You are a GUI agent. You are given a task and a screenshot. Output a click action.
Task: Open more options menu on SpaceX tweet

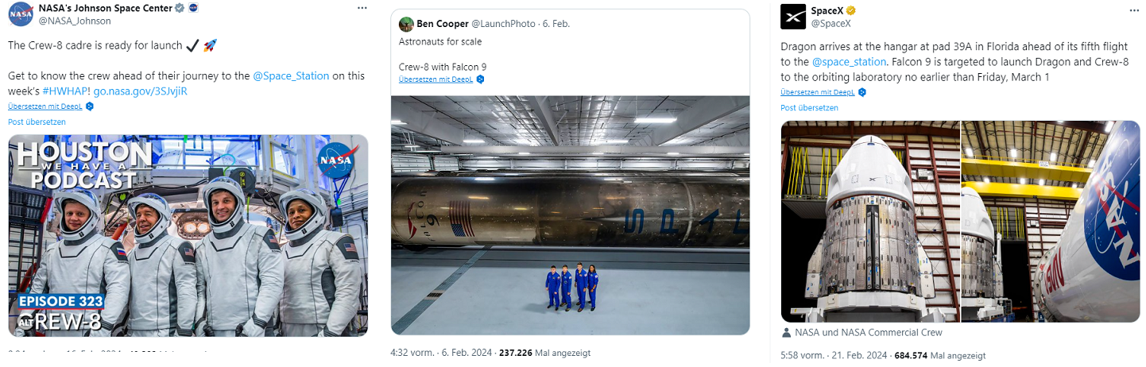pyautogui.click(x=1134, y=9)
